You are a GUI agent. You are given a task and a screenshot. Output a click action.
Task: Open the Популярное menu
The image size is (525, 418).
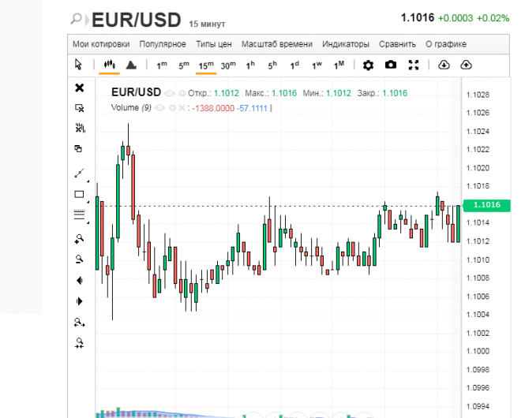point(163,44)
